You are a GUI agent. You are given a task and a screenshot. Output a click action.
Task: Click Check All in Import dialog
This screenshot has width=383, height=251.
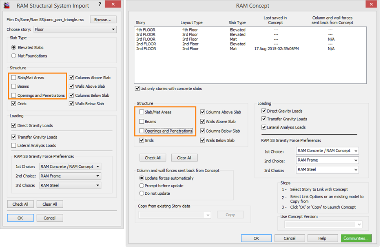coord(20,204)
